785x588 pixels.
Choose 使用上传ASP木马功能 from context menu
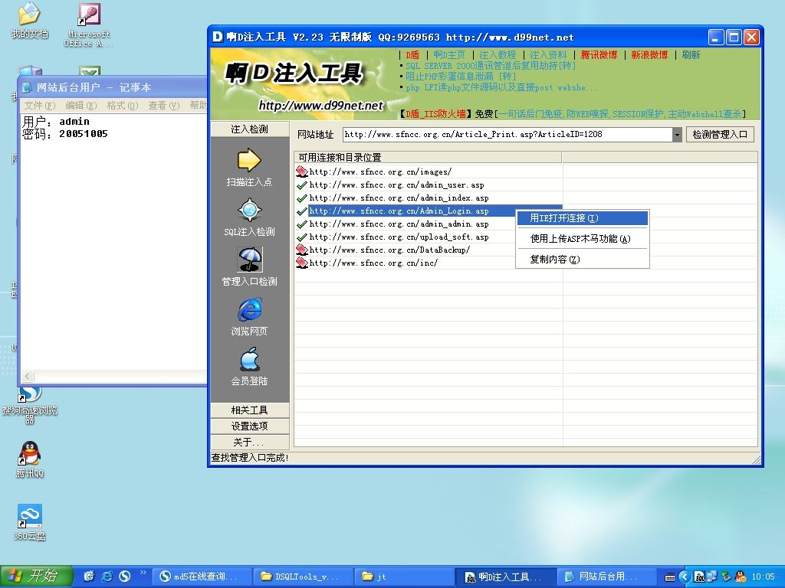(583, 239)
